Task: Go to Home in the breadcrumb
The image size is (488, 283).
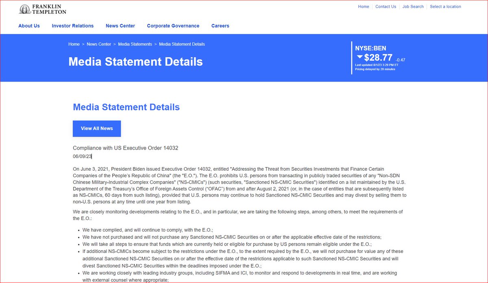Action: [74, 44]
